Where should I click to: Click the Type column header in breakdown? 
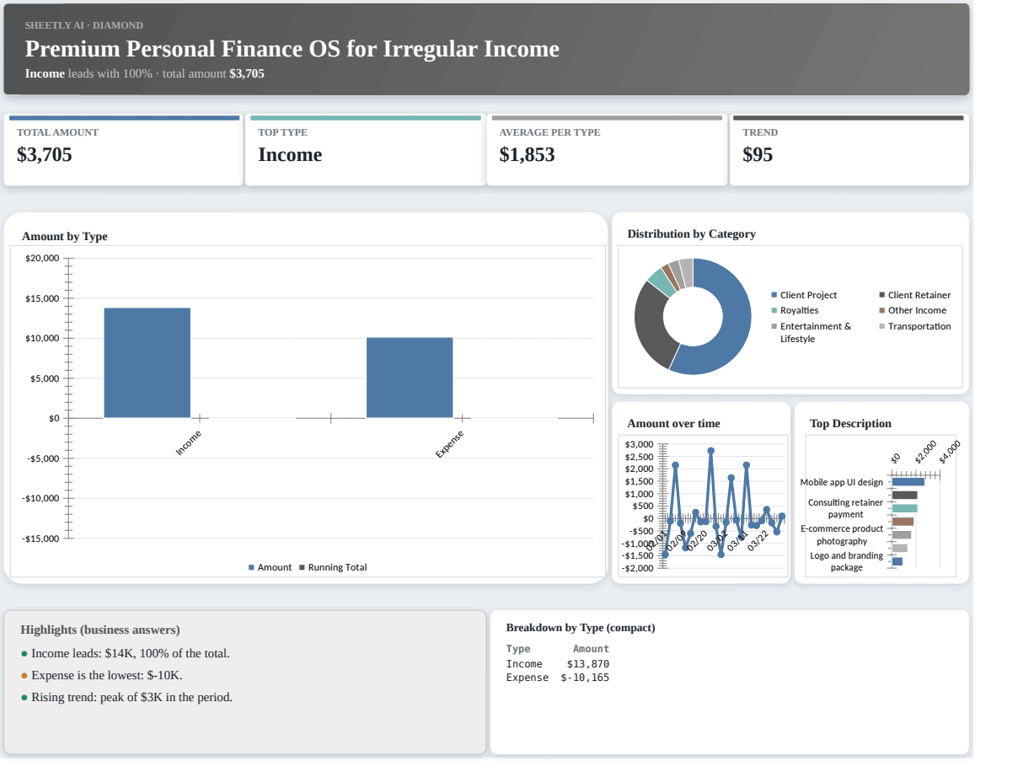click(x=518, y=649)
